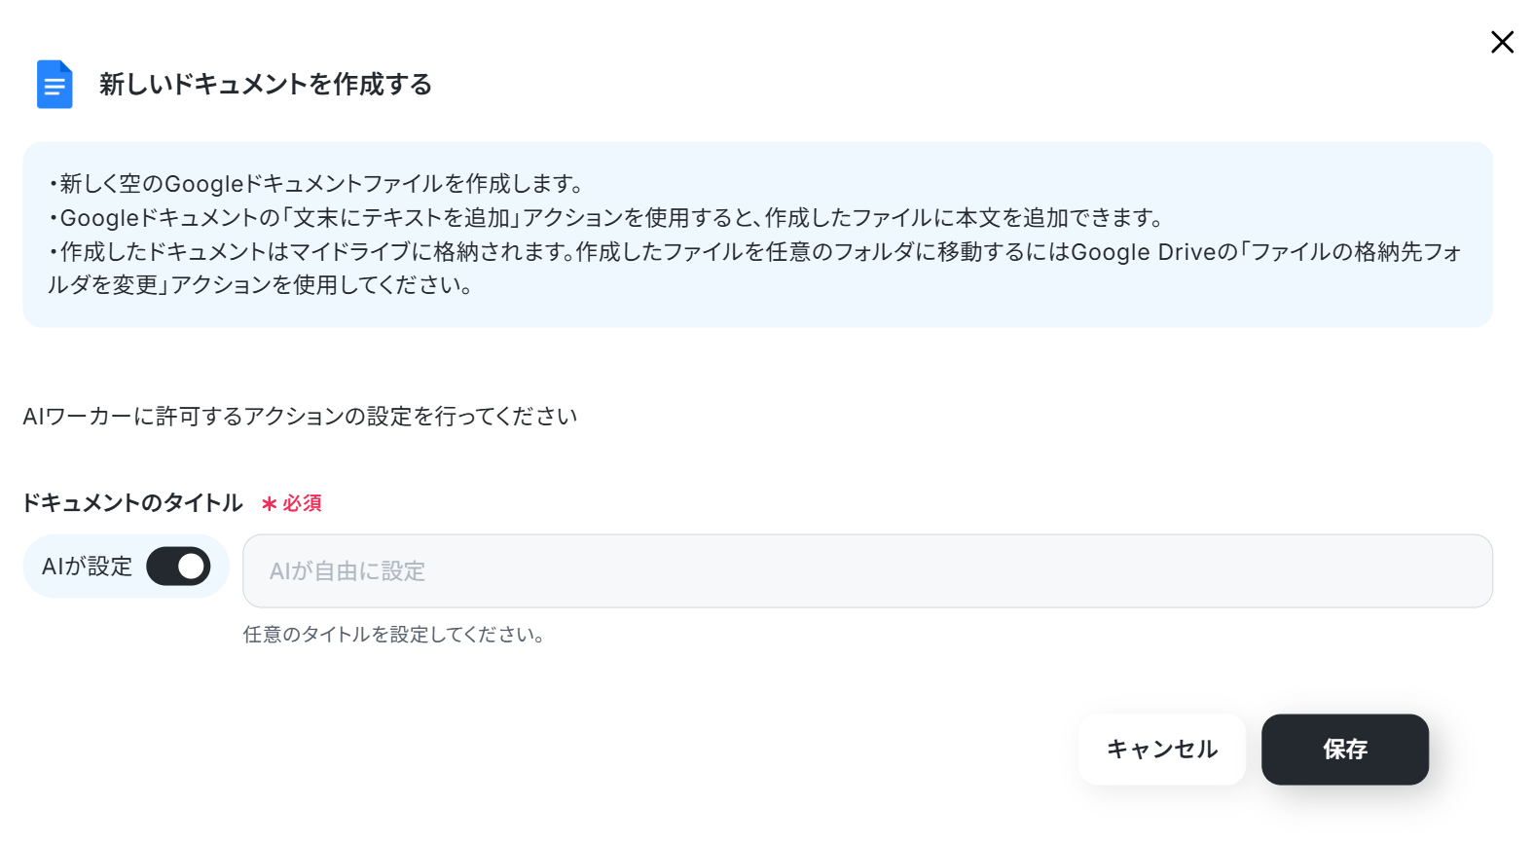The image size is (1533, 842).
Task: Click the bullet mentioning 文末にテキストを追加
Action: point(606,218)
